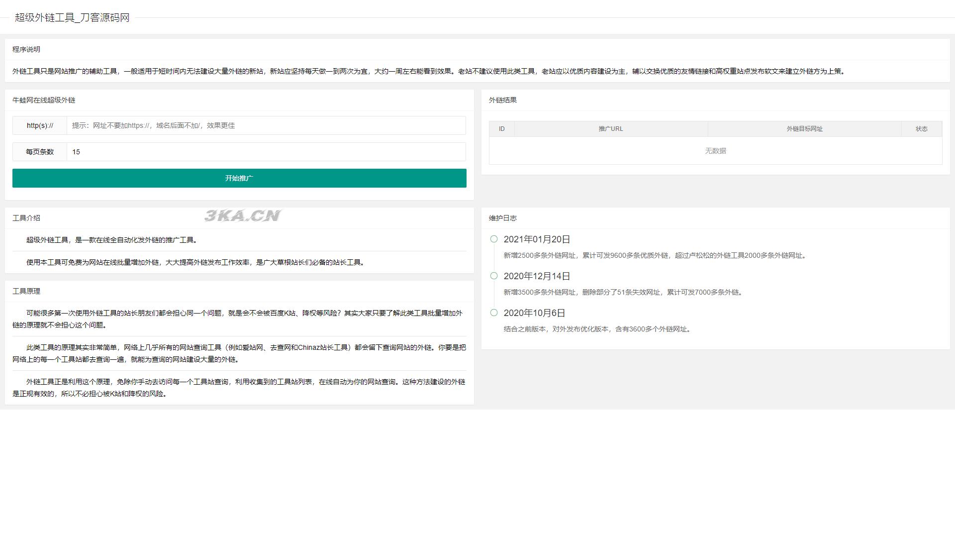
Task: Click the http(s):// prefix label
Action: [39, 125]
